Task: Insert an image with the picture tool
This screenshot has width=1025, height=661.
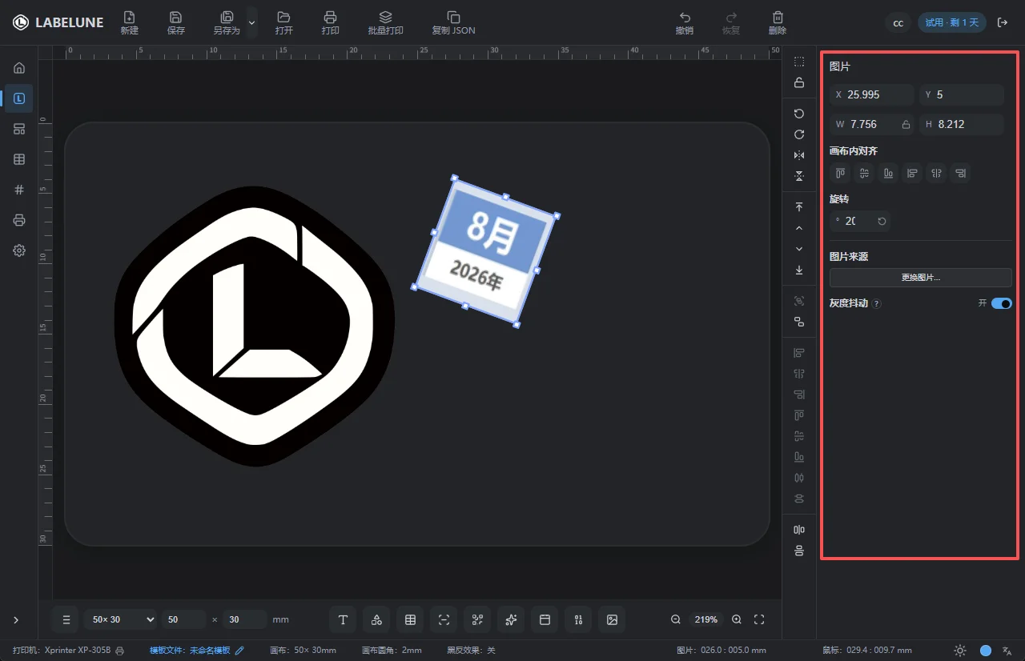Action: tap(612, 619)
